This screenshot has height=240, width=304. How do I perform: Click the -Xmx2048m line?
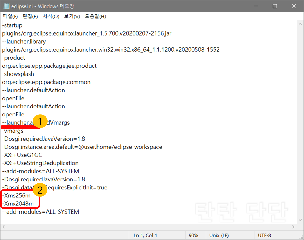18,204
